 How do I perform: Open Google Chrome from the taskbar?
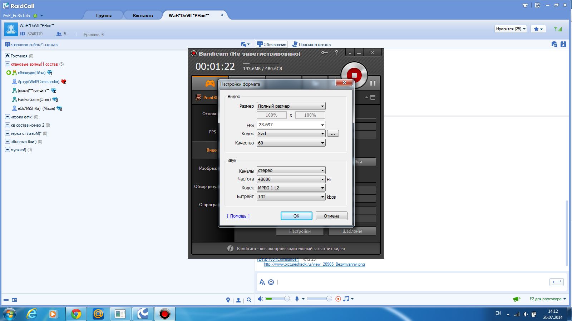[76, 314]
